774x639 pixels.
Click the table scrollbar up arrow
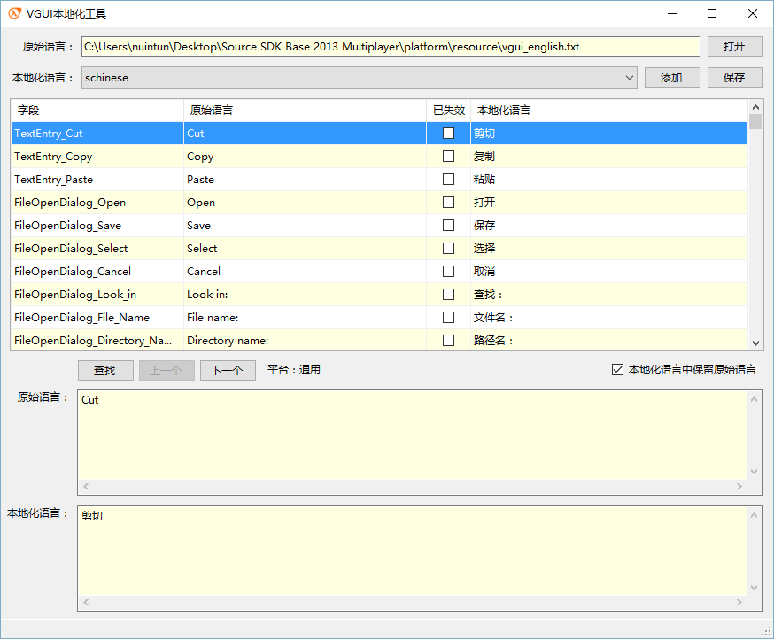[x=755, y=106]
